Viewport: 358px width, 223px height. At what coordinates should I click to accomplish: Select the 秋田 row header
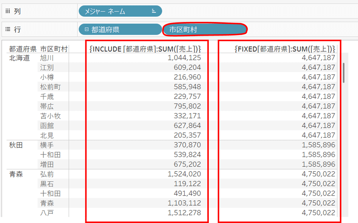point(16,145)
